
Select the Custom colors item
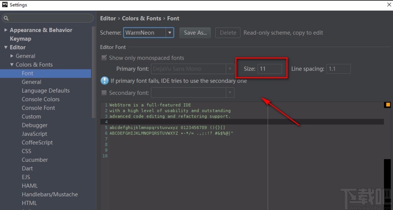31,116
